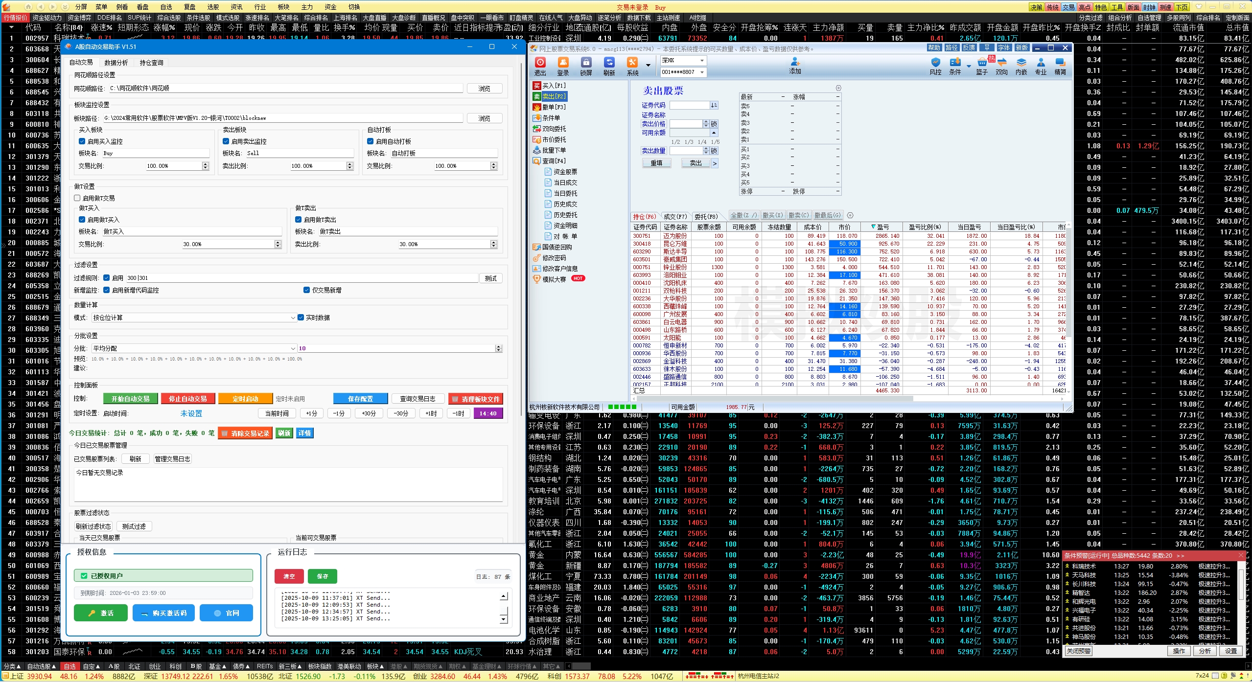The width and height of the screenshot is (1252, 682).
Task: Enable the 启用做T交易 checkbox
Action: pos(77,198)
